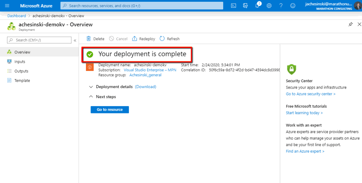This screenshot has width=362, height=183.
Task: Open portal settings gear
Action: [269, 5]
